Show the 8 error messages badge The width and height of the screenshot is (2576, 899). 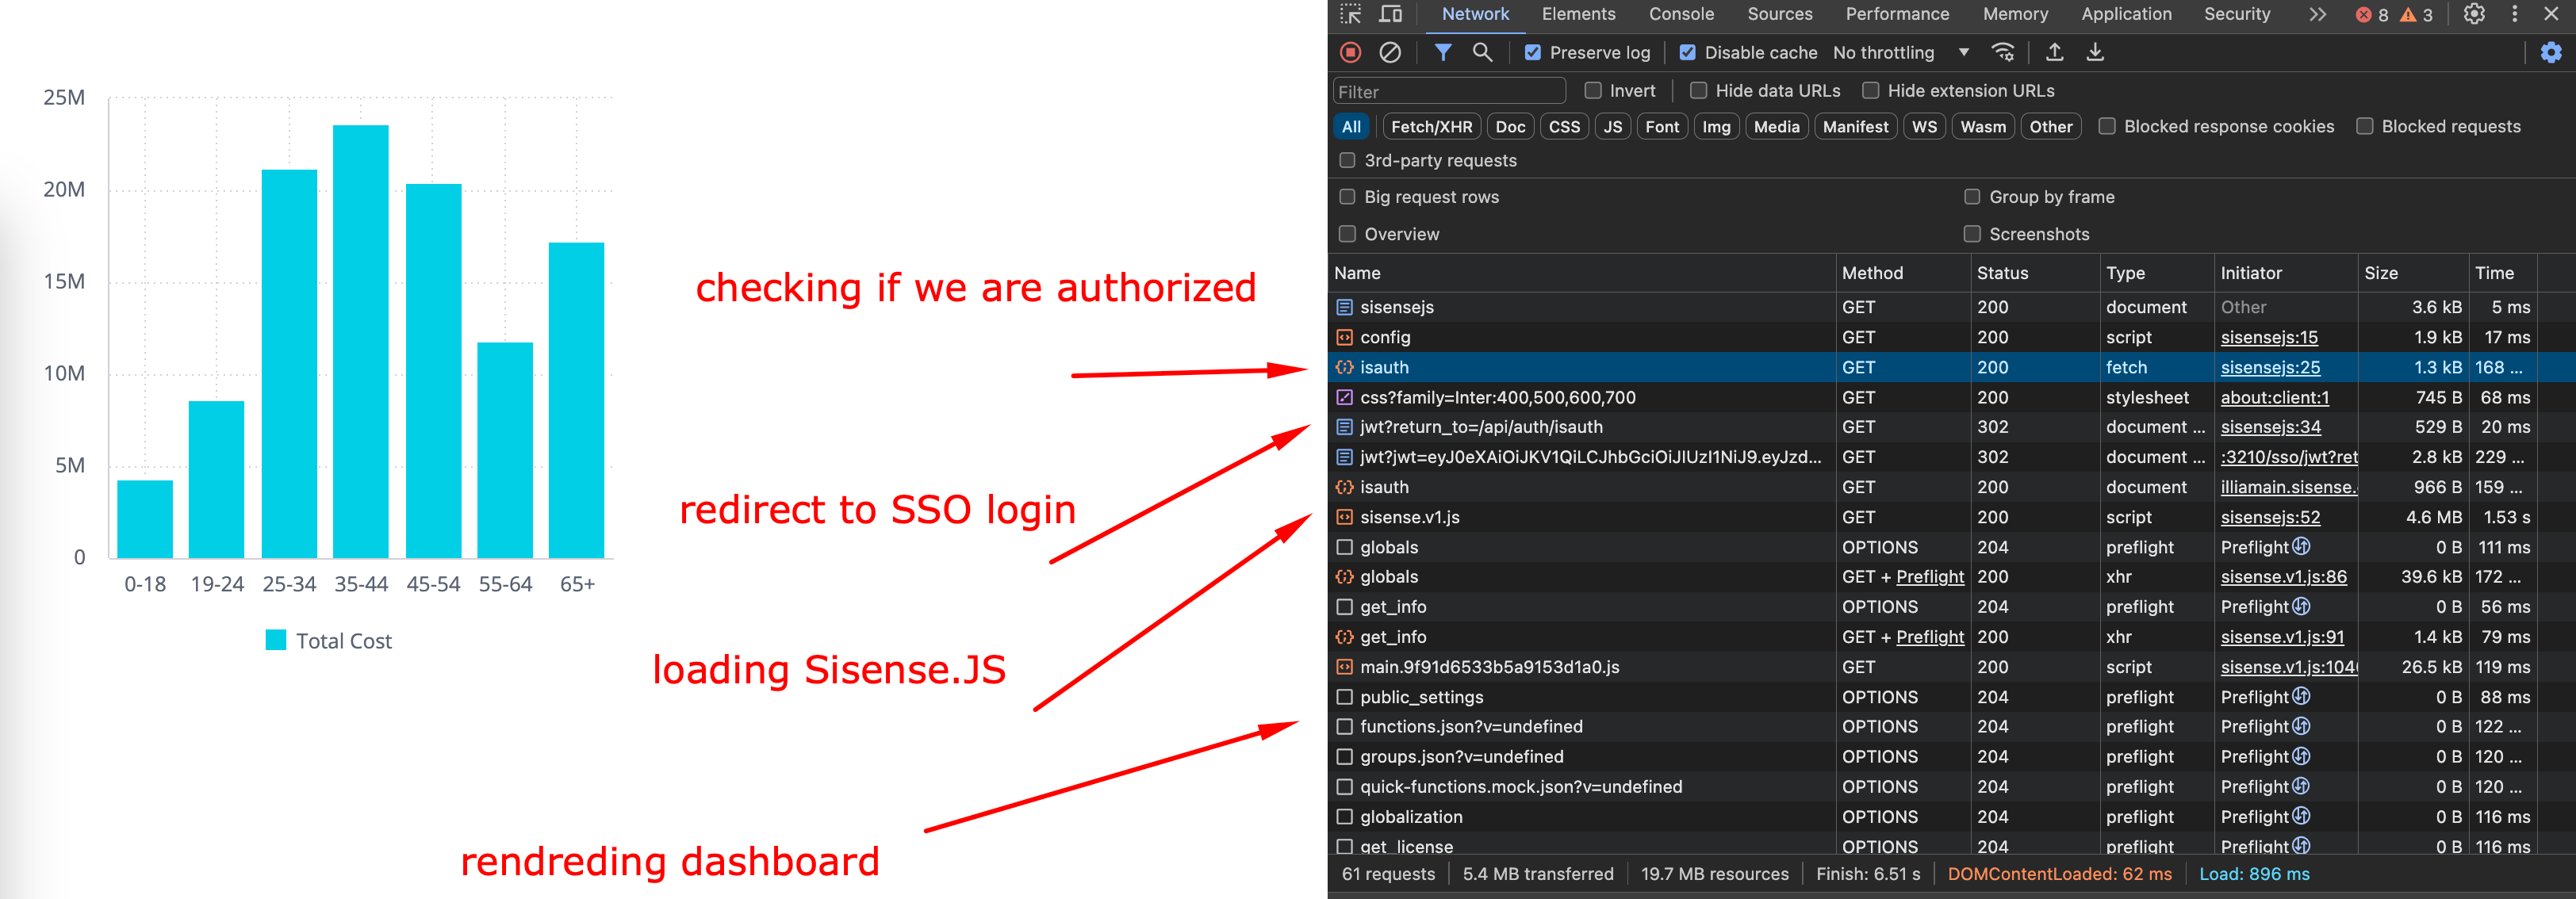point(2373,14)
